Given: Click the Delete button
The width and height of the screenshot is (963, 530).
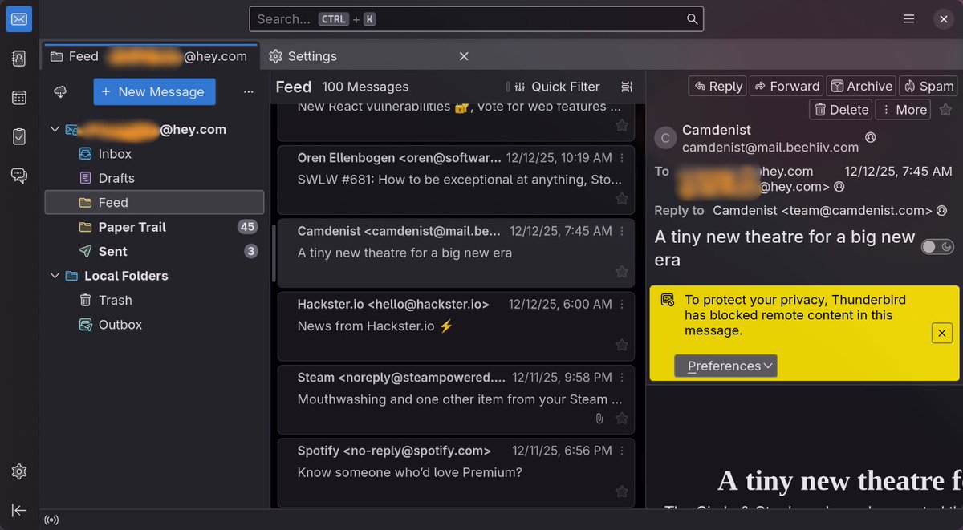Looking at the screenshot, I should 841,110.
